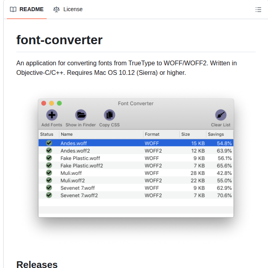The width and height of the screenshot is (268, 268).
Task: Click the Copy CSS documents icon
Action: pos(110,115)
